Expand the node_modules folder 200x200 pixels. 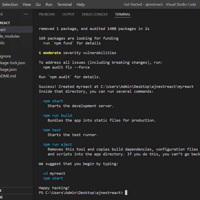point(10,36)
